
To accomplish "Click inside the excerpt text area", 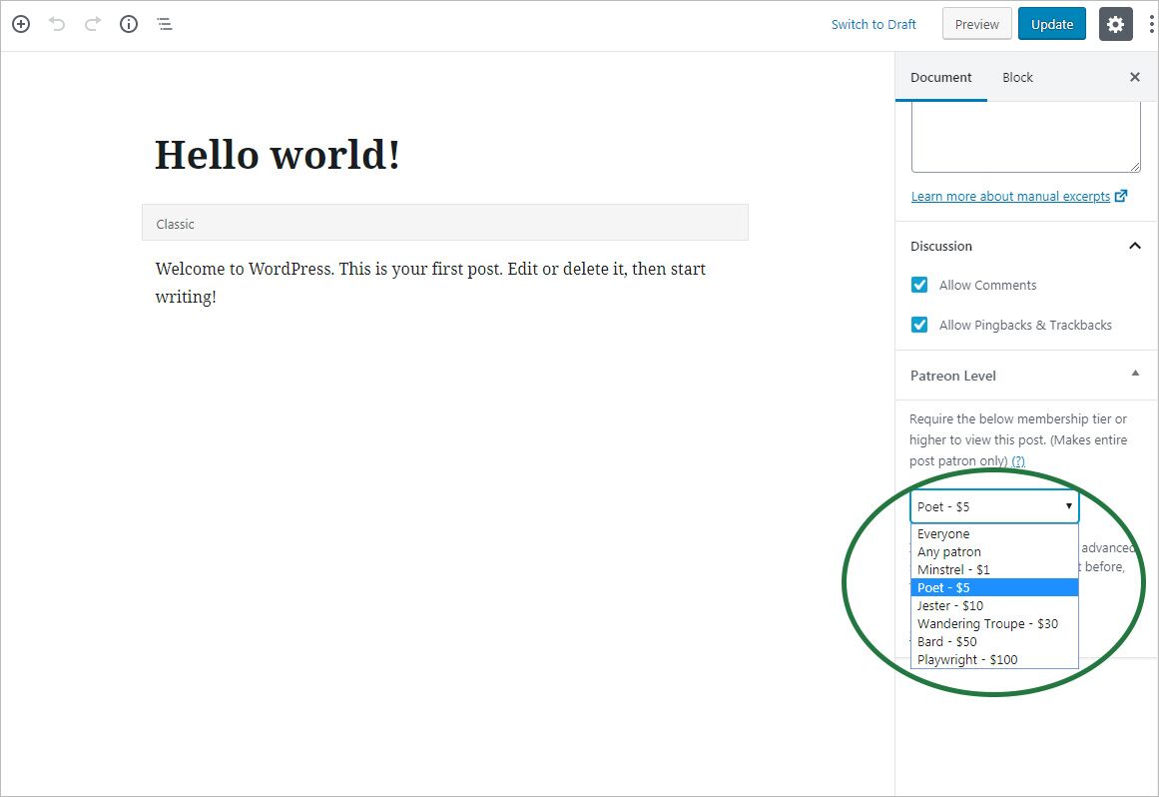I will [x=1025, y=138].
